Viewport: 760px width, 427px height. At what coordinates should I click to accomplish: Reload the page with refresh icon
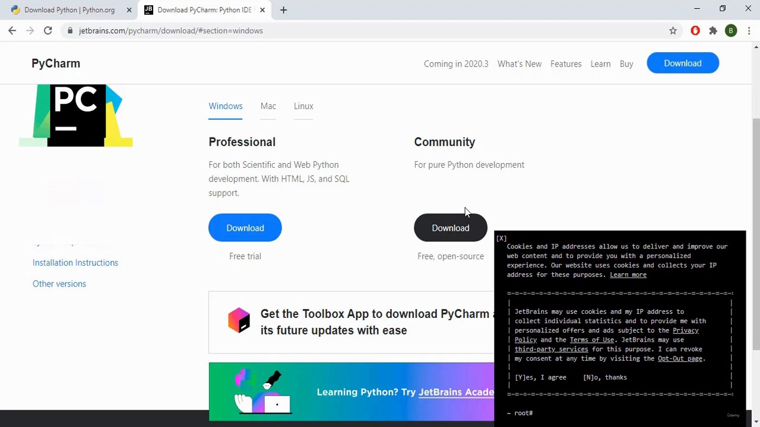(x=48, y=30)
